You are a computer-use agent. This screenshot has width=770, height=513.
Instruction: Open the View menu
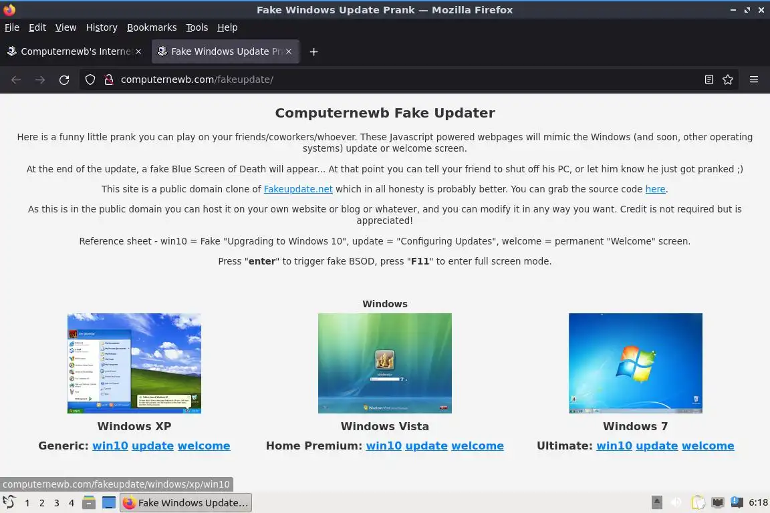tap(66, 27)
